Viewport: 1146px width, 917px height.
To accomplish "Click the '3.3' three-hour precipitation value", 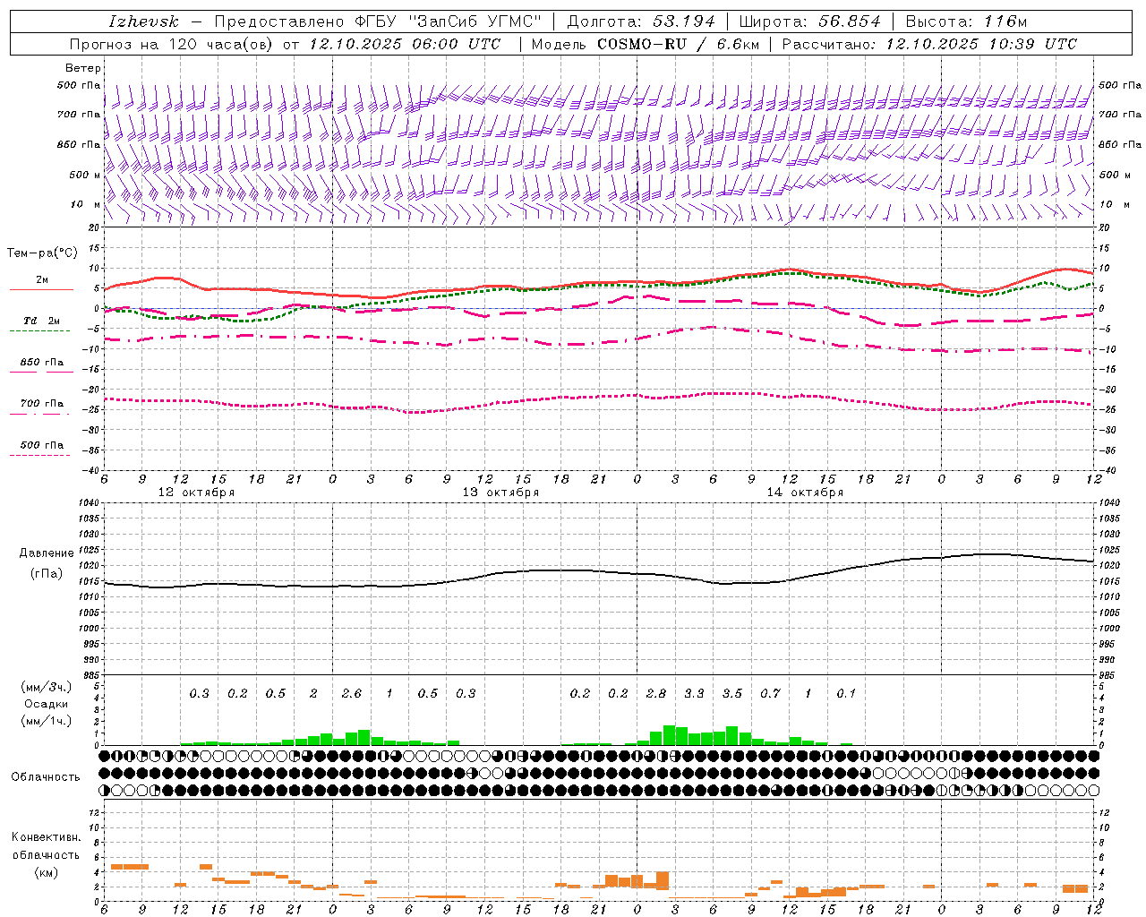I will pyautogui.click(x=694, y=694).
